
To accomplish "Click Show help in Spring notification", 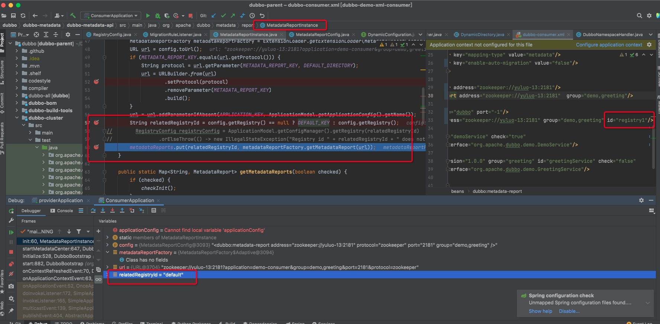I will 540,311.
